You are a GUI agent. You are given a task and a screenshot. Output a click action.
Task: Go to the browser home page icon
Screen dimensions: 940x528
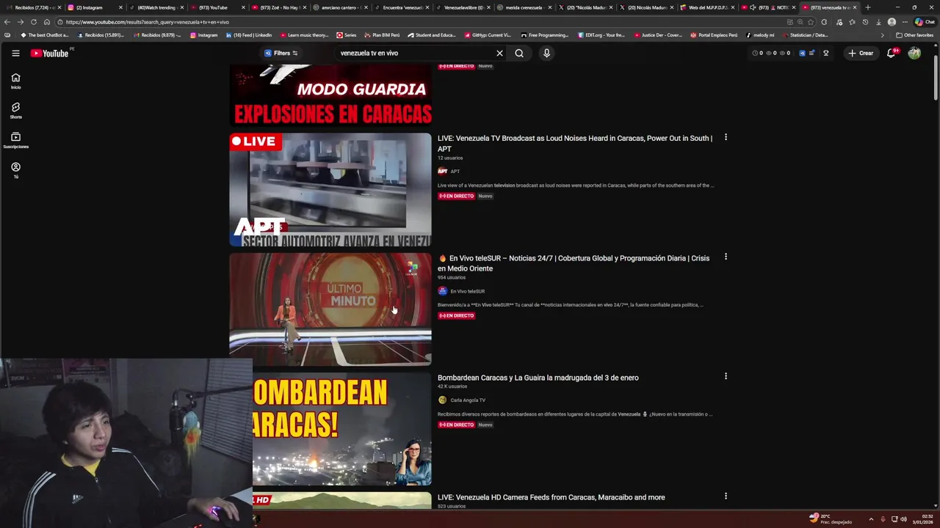click(46, 22)
